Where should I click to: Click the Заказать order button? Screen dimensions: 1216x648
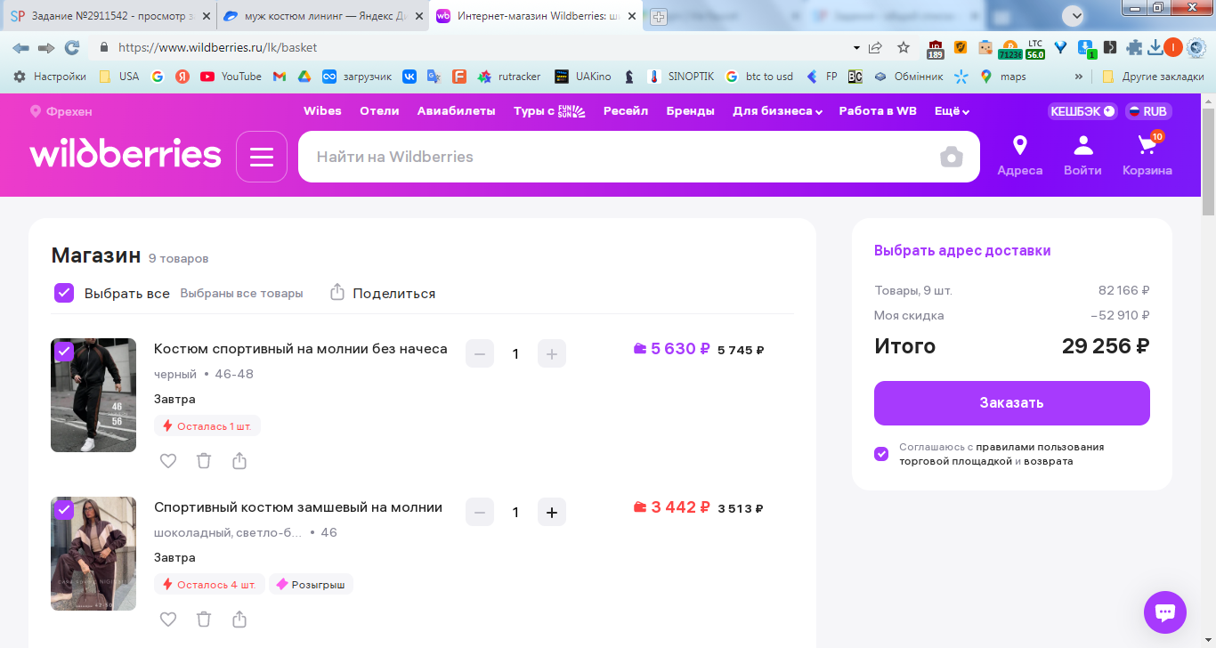[1012, 403]
